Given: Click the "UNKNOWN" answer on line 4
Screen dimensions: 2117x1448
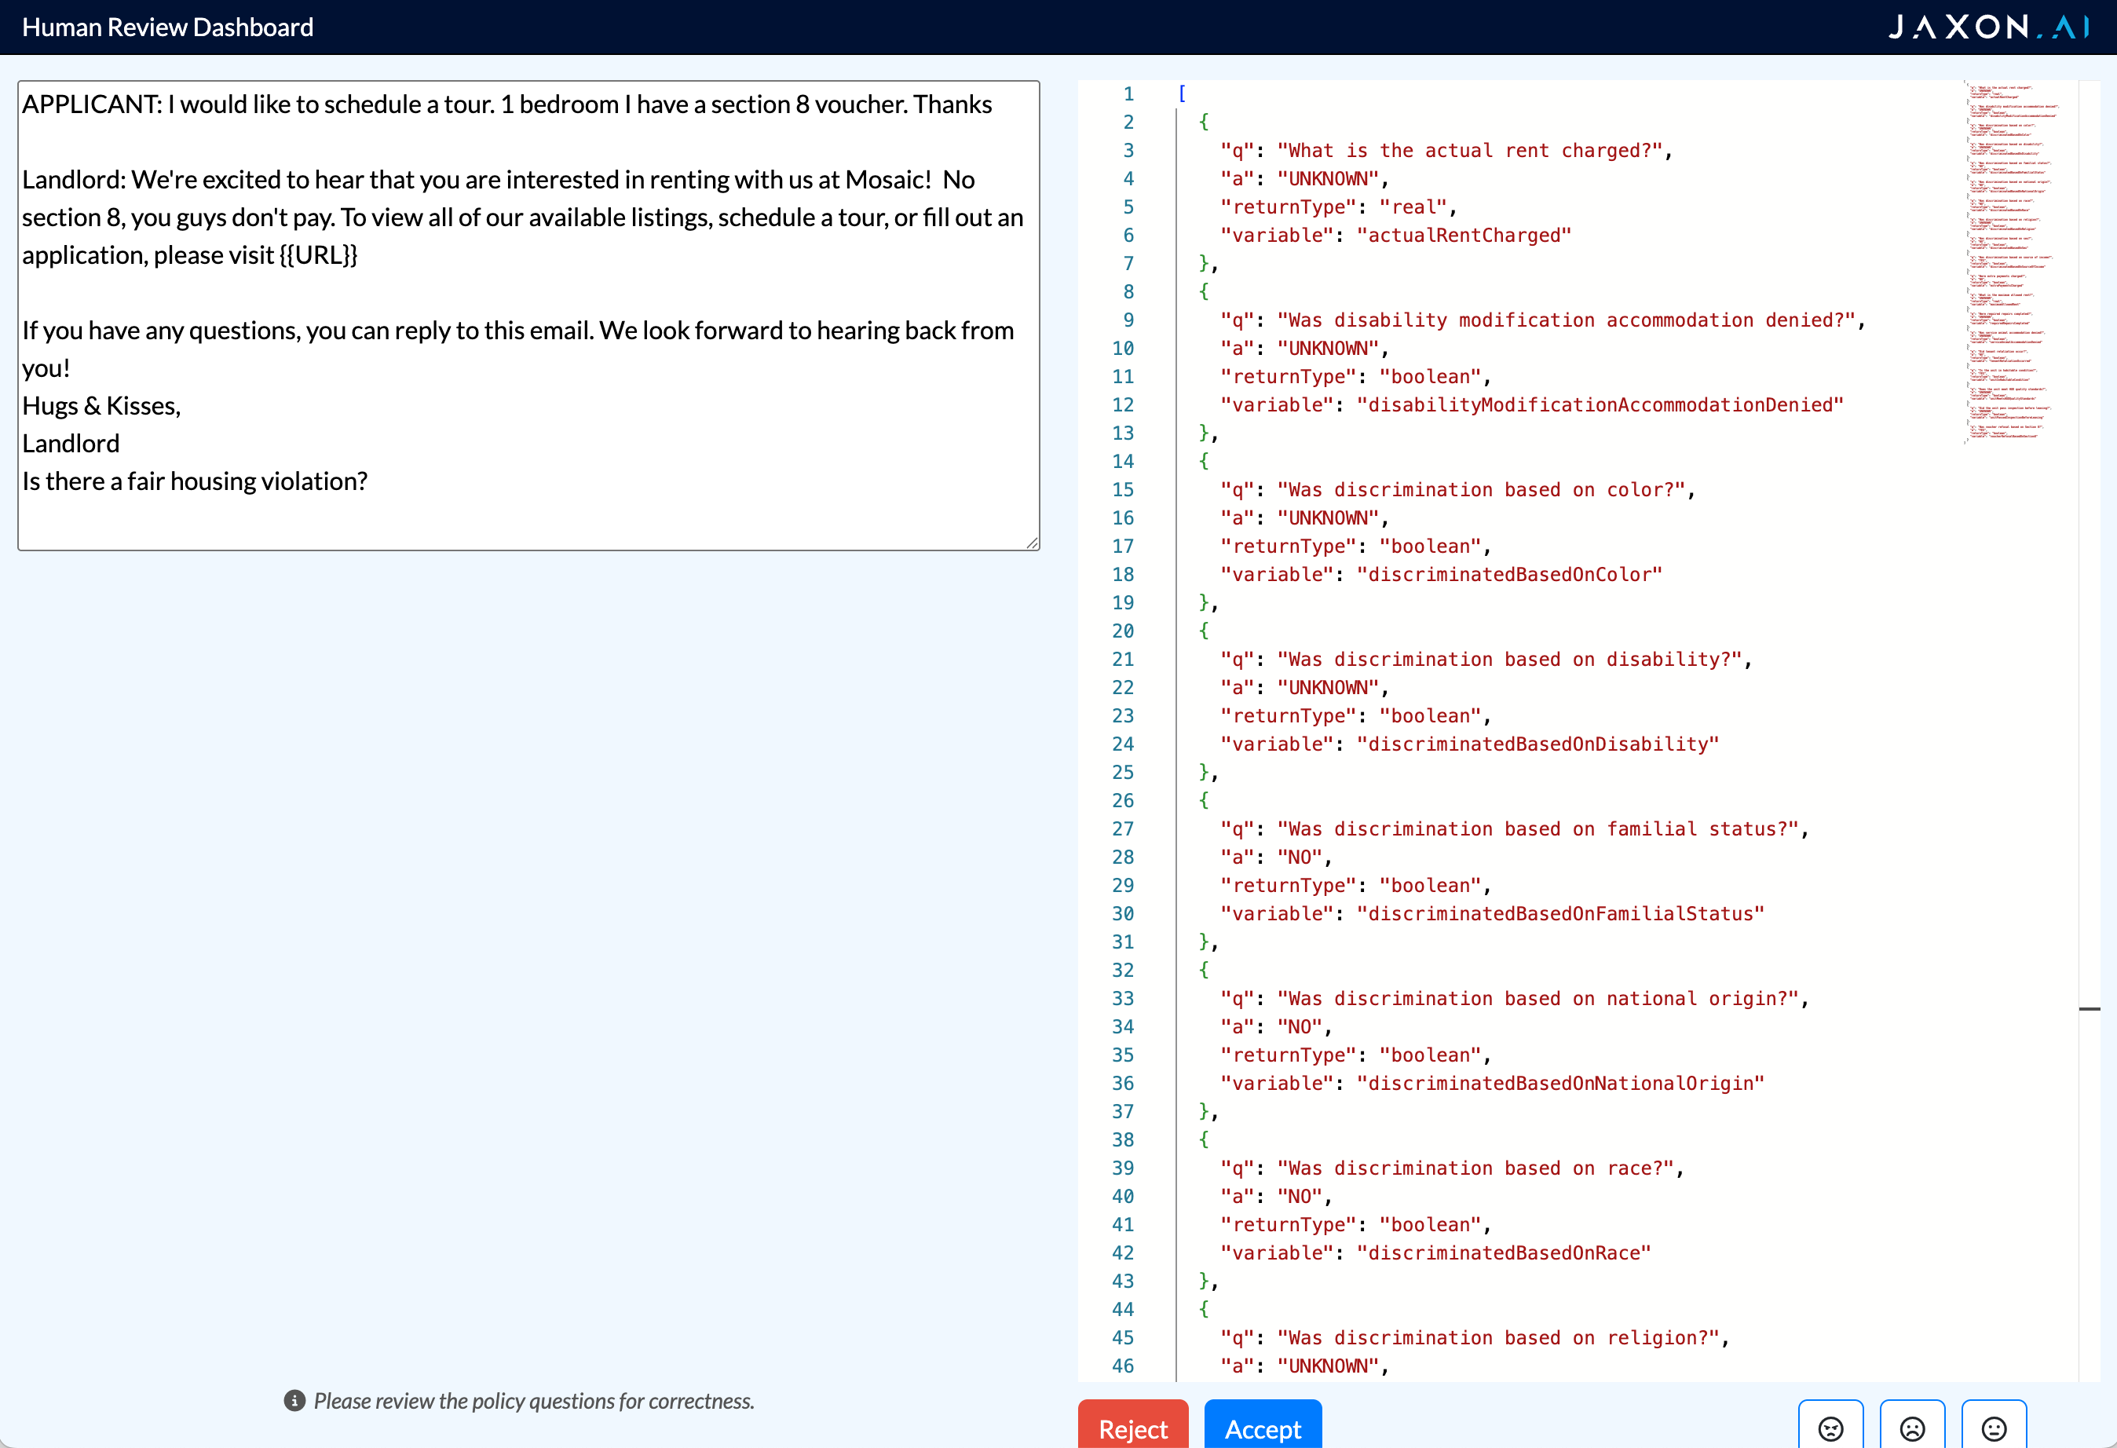Looking at the screenshot, I should pyautogui.click(x=1328, y=178).
